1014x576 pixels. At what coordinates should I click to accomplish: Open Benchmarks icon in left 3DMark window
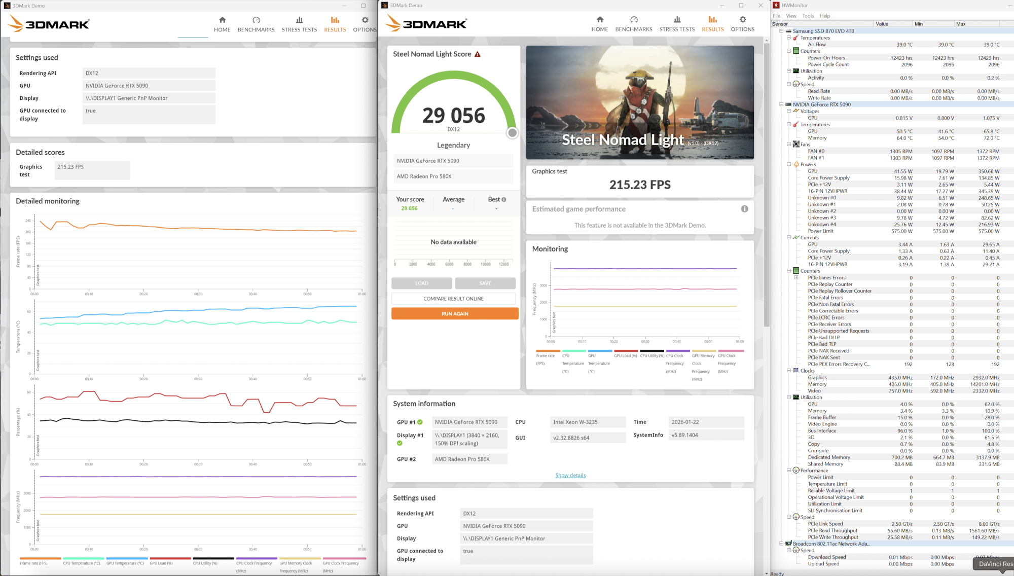tap(256, 20)
